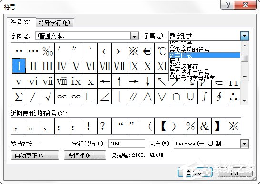This screenshot has width=260, height=184.
Task: Choose the parallel ∥ symbol
Action: [x=133, y=97]
